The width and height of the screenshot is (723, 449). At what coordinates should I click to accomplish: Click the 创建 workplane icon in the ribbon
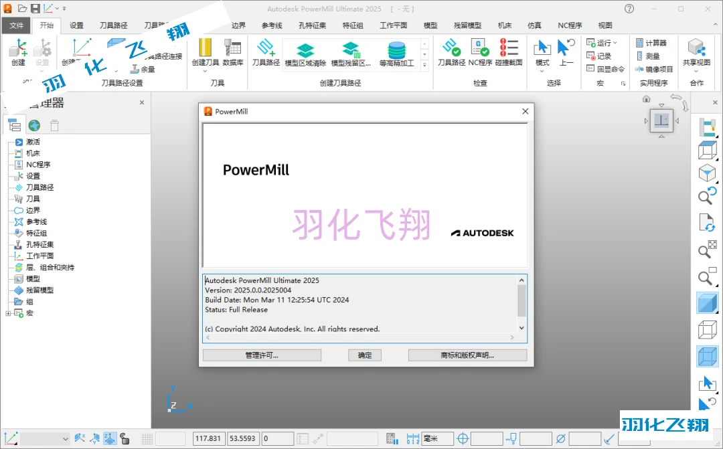[x=18, y=48]
